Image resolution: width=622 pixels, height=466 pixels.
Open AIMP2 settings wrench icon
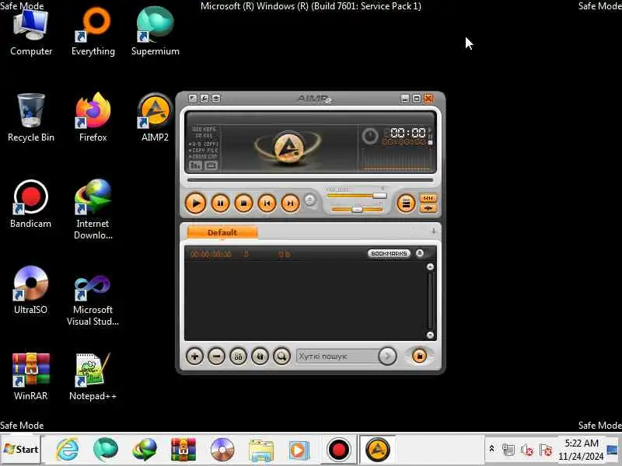[x=204, y=99]
